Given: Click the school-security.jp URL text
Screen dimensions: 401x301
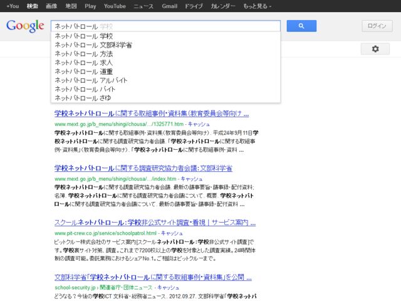Looking at the screenshot, I should [x=75, y=287].
